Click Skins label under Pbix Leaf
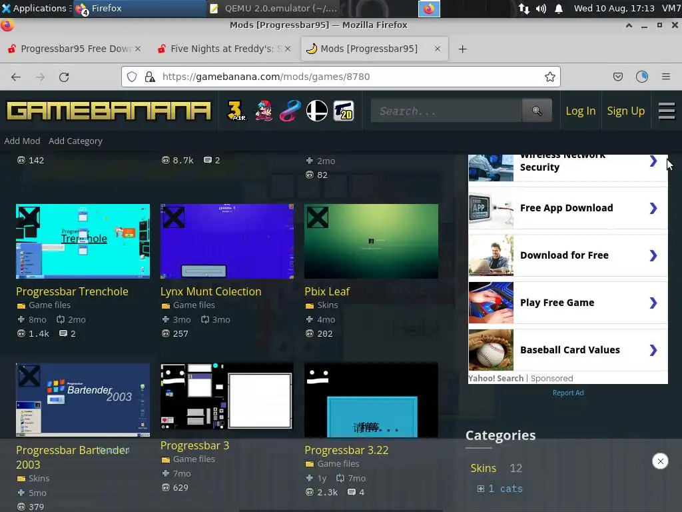The image size is (682, 512). point(328,305)
